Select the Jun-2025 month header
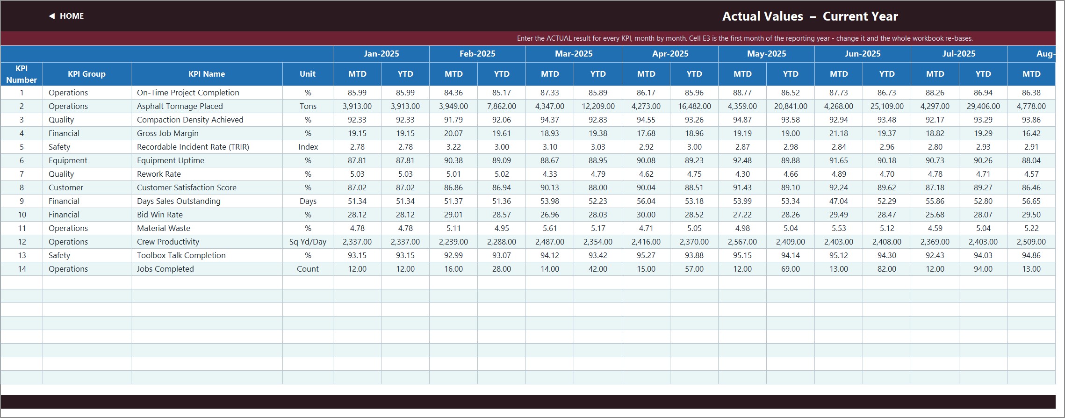The width and height of the screenshot is (1065, 418). (x=863, y=54)
